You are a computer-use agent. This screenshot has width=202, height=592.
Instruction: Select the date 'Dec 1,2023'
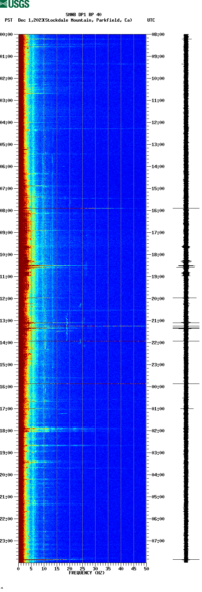(31, 20)
